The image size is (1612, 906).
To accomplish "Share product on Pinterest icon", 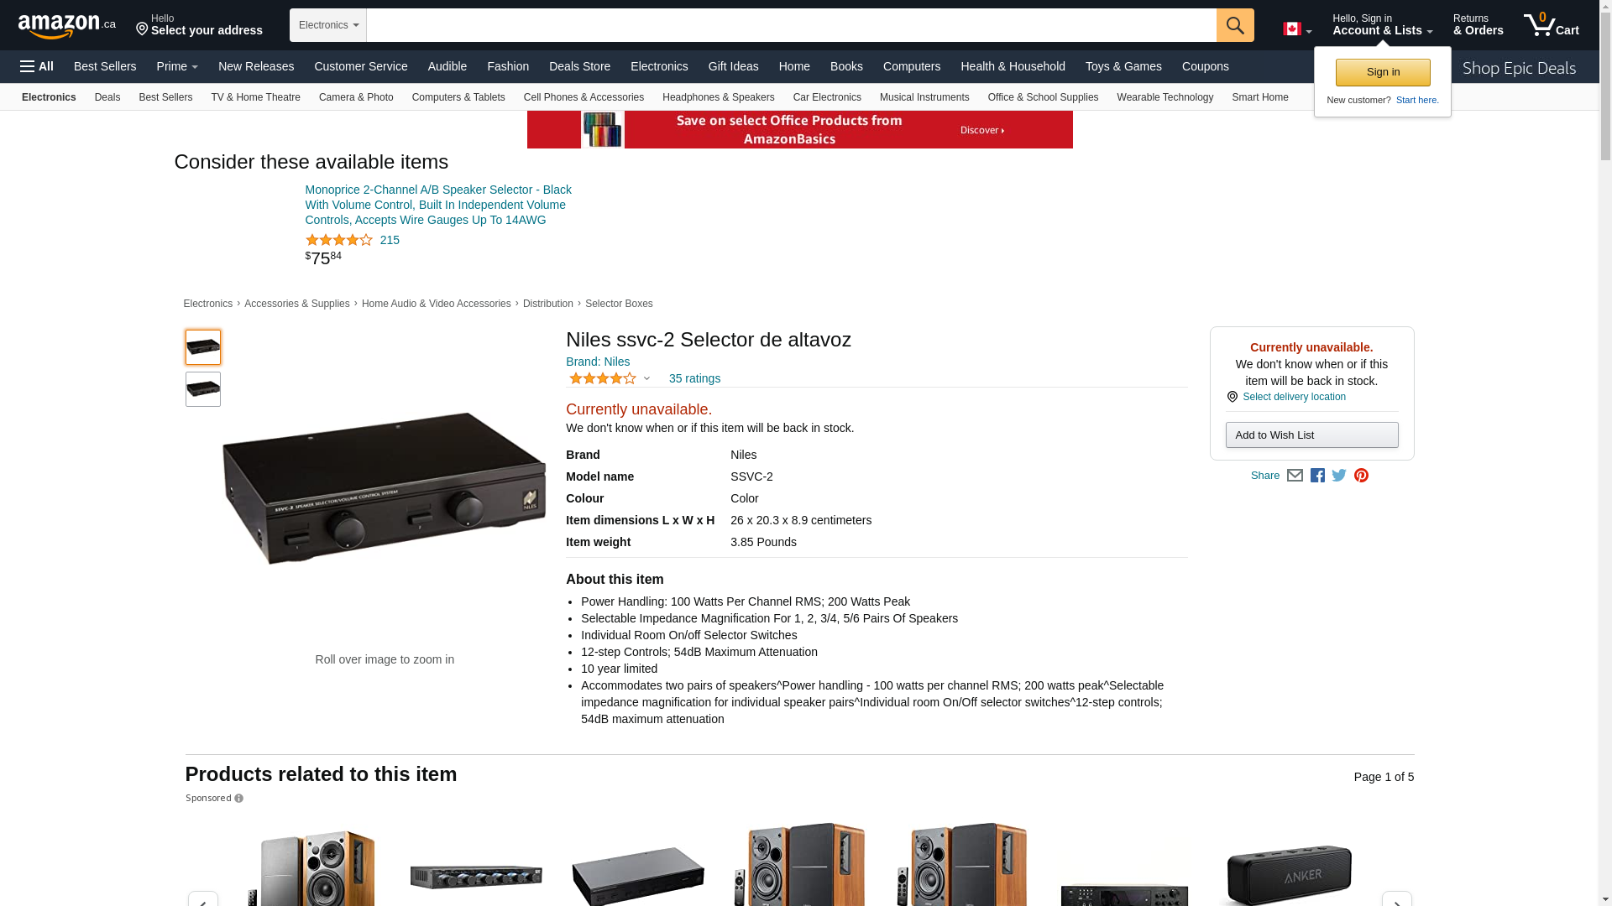I will point(1361,476).
